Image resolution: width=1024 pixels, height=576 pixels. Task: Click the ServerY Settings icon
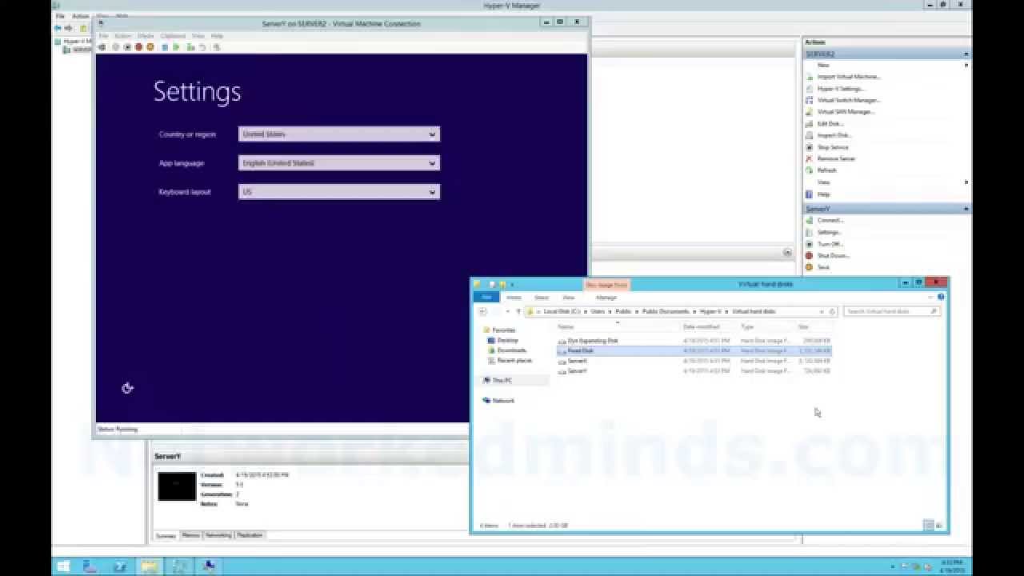(x=810, y=232)
